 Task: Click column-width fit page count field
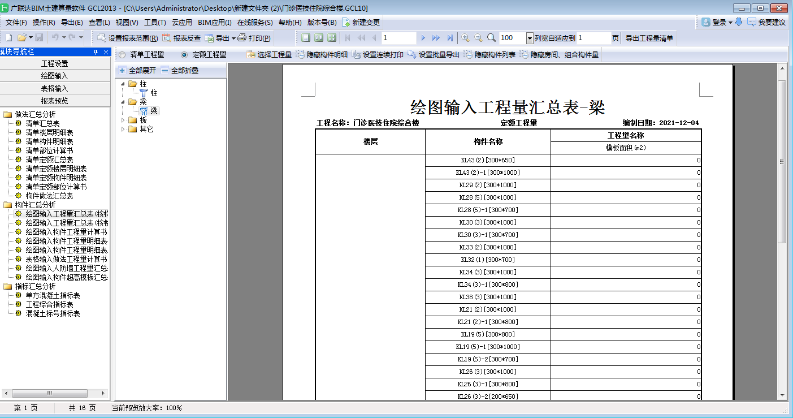point(593,38)
